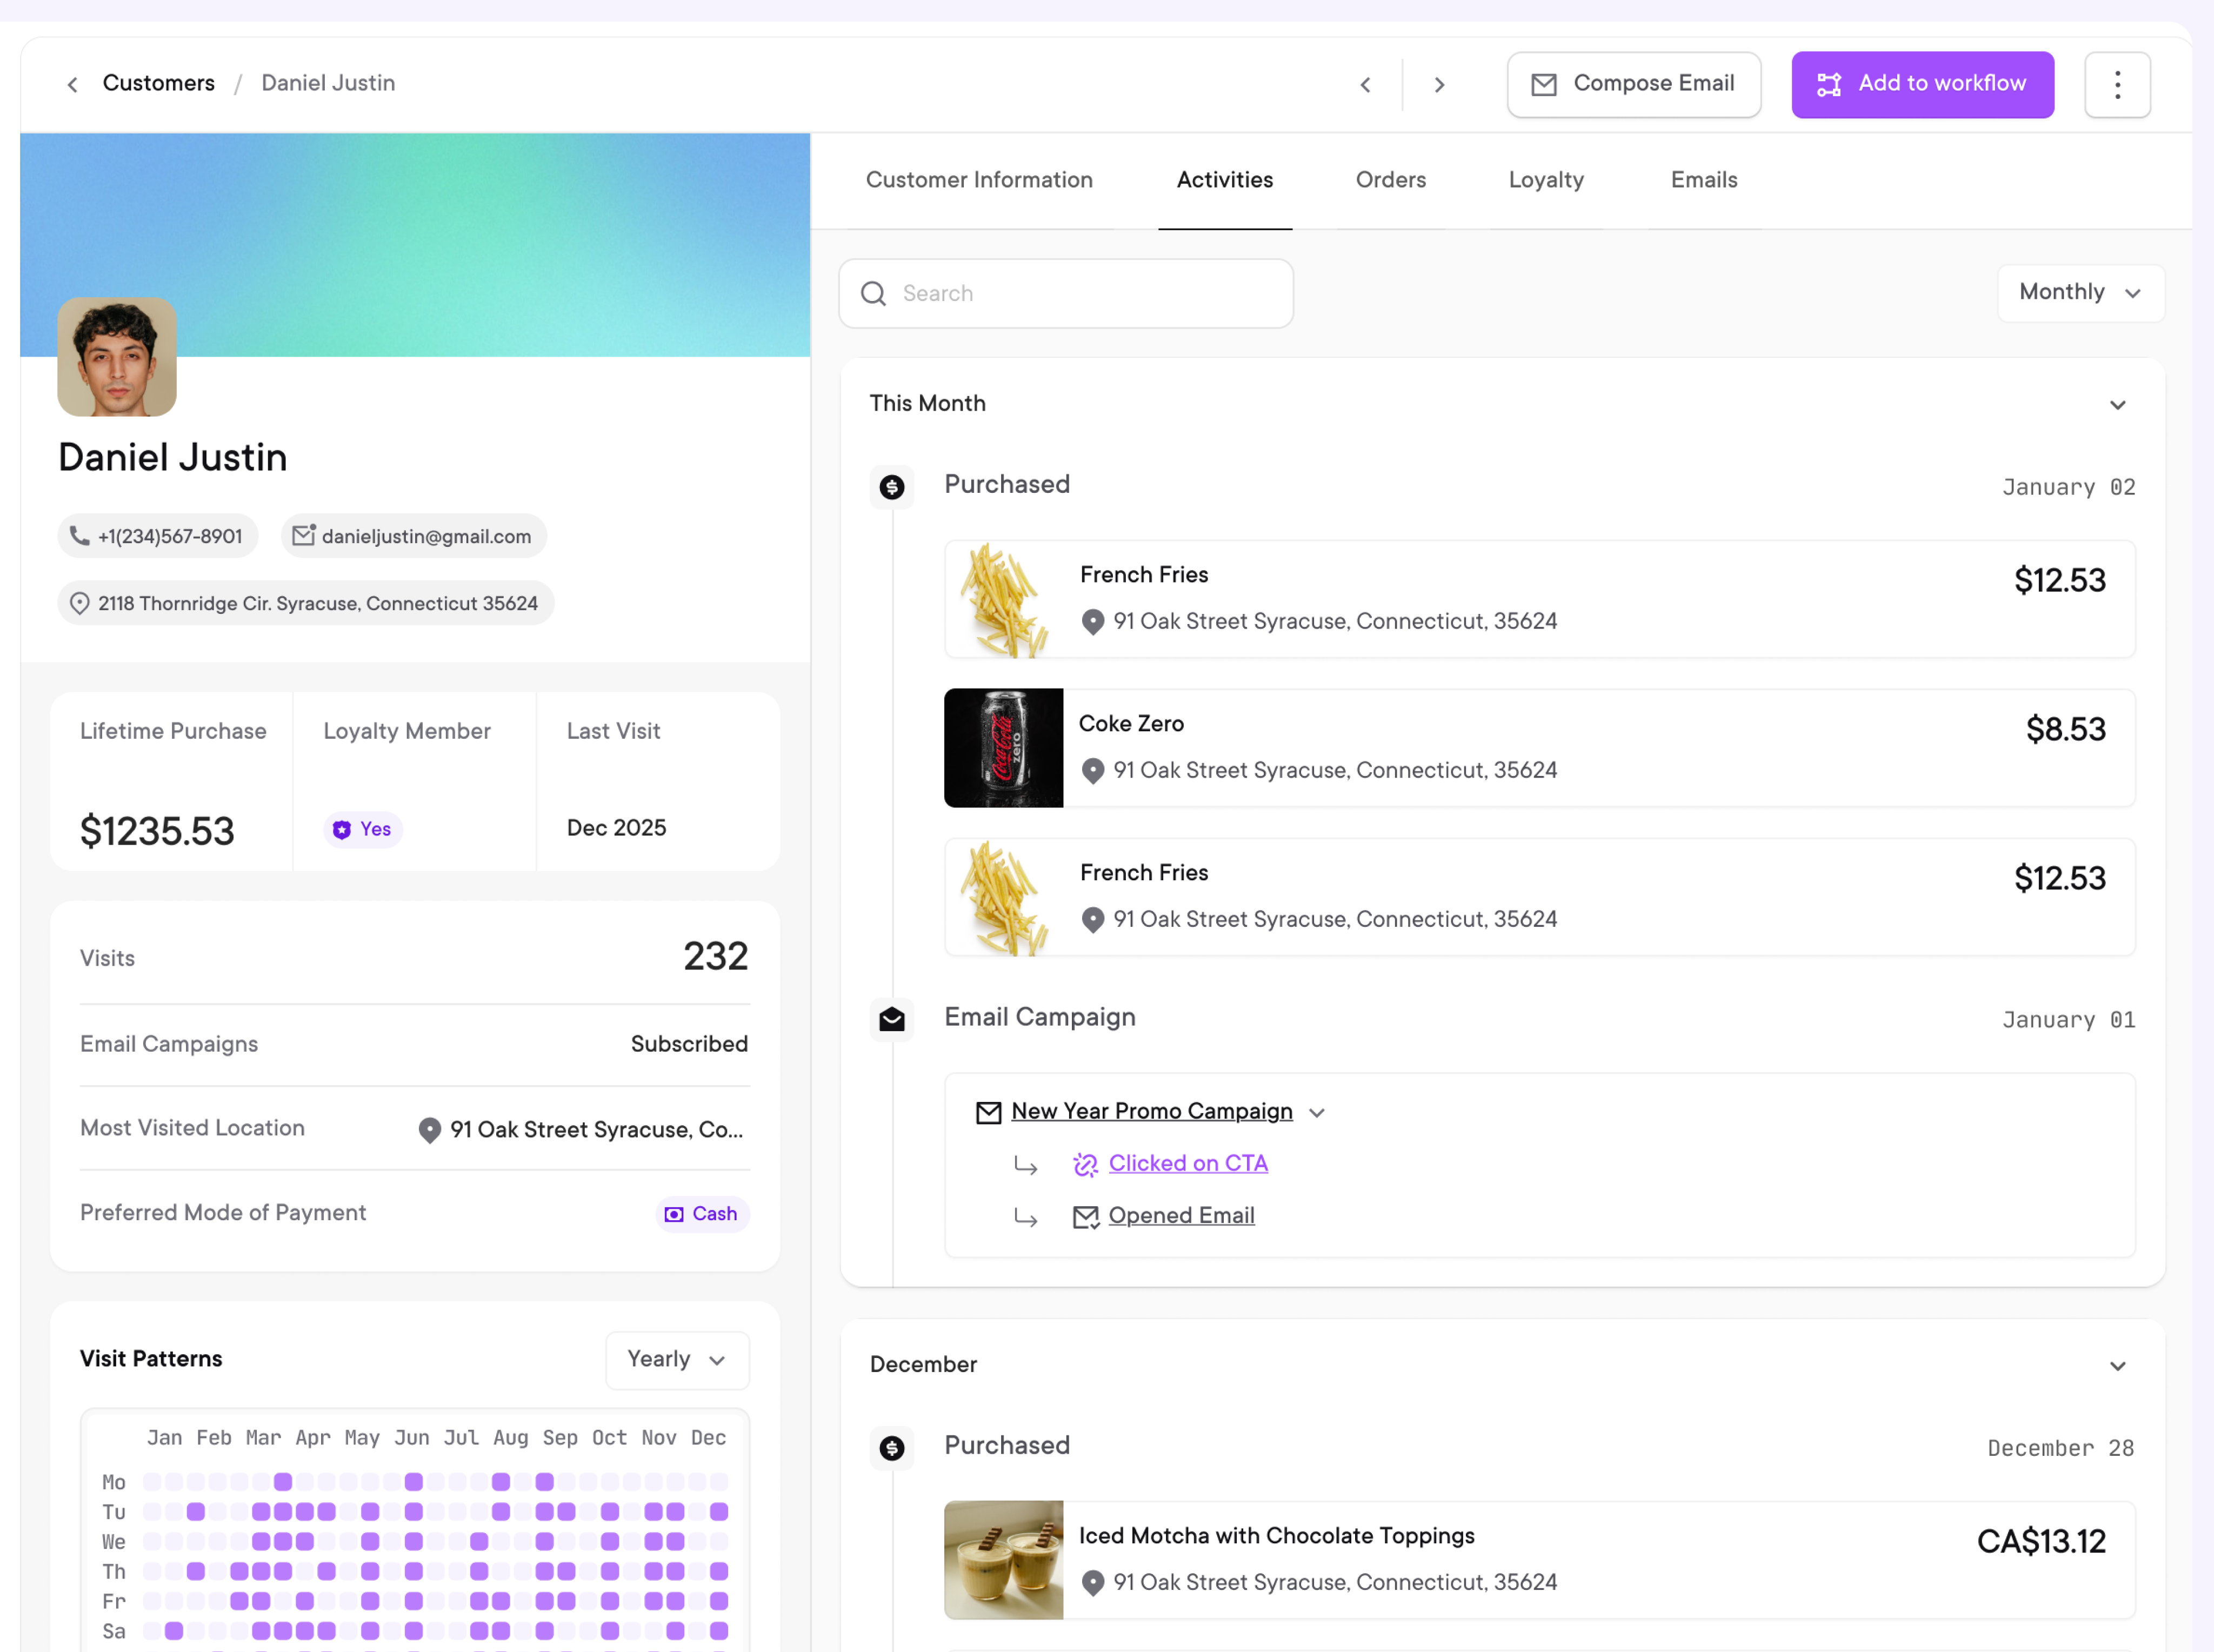Switch to the Orders tab
Image resolution: width=2214 pixels, height=1652 pixels.
(1391, 180)
